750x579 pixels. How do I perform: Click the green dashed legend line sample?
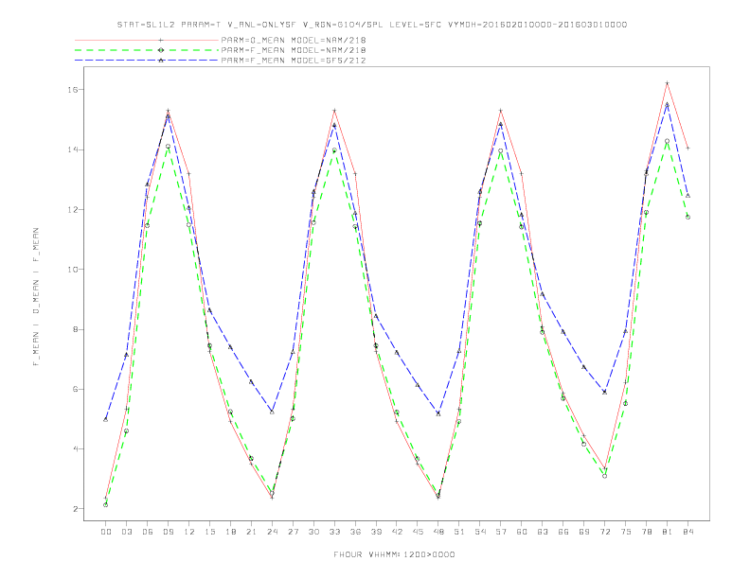(147, 50)
